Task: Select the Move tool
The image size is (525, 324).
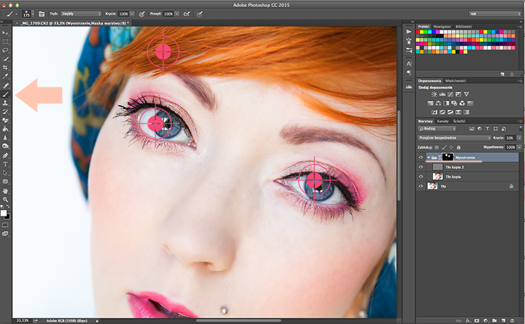Action: click(6, 33)
